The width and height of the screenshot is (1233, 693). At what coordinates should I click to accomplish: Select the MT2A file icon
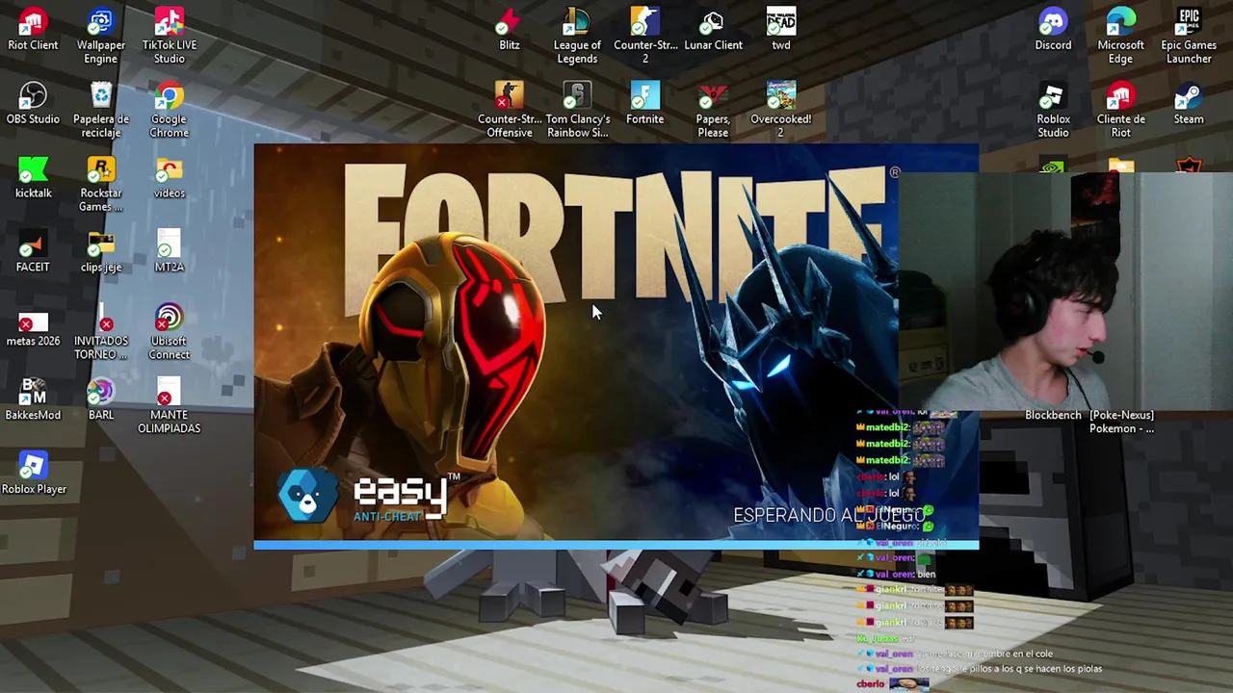point(169,252)
